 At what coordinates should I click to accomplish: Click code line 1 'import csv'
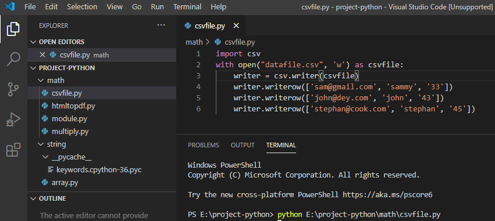238,54
